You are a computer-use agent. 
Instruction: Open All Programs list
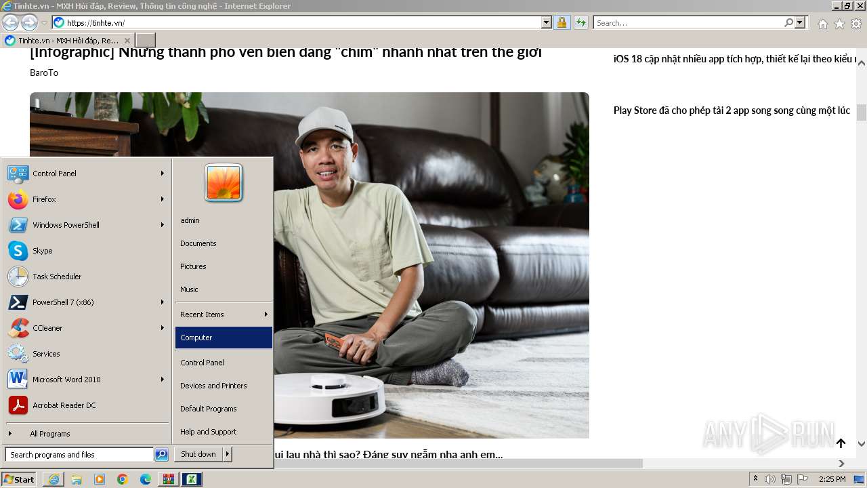(x=86, y=434)
